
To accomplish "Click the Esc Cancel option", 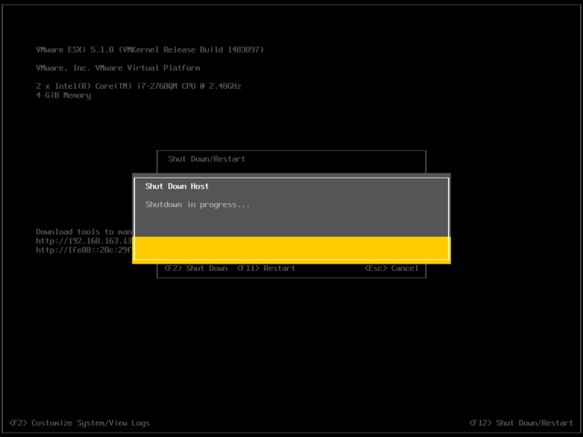I will tap(391, 268).
